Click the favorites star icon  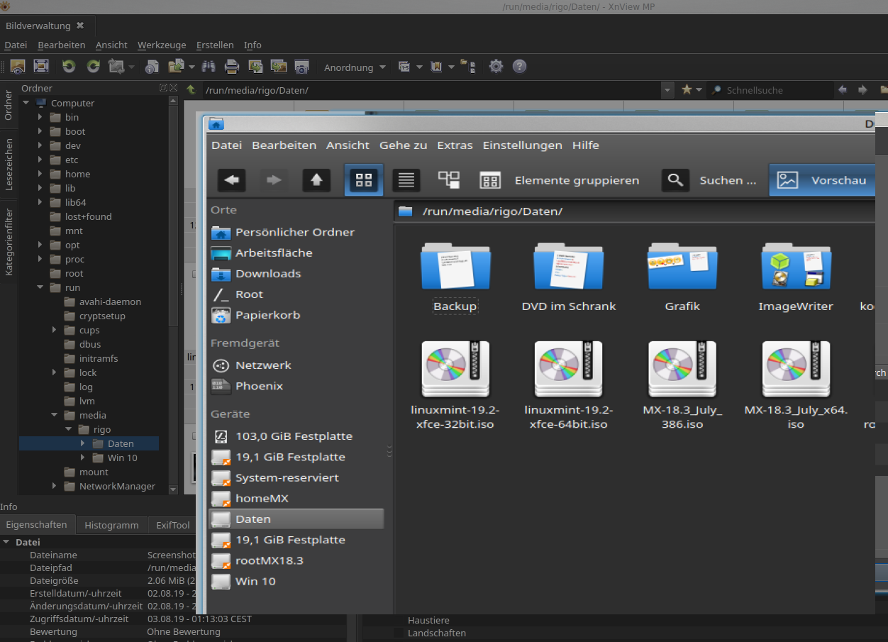[687, 90]
